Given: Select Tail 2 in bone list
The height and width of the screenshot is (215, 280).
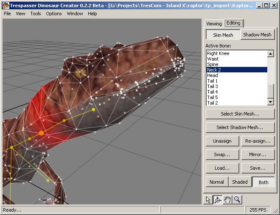Looking at the screenshot, I should point(237,103).
